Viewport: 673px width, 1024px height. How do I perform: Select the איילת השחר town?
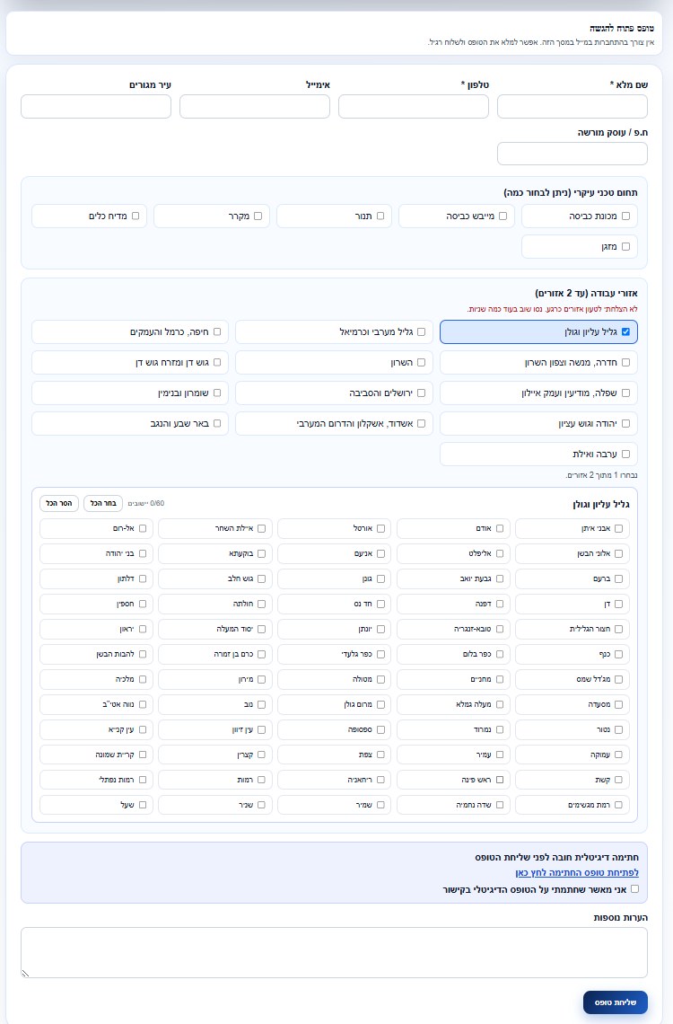(x=261, y=529)
